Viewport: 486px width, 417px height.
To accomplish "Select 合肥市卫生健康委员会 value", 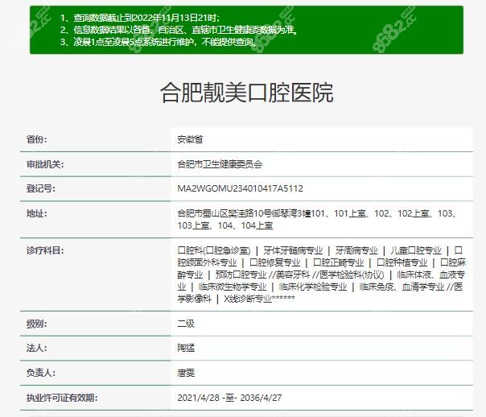I will pos(220,164).
